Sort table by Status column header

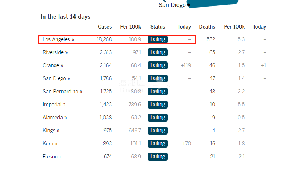pyautogui.click(x=158, y=27)
